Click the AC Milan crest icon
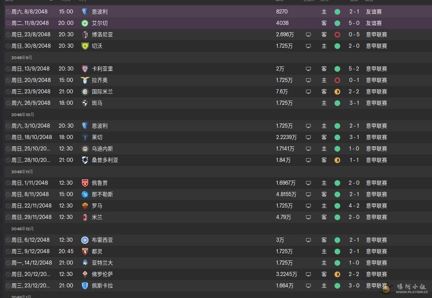 pyautogui.click(x=85, y=217)
